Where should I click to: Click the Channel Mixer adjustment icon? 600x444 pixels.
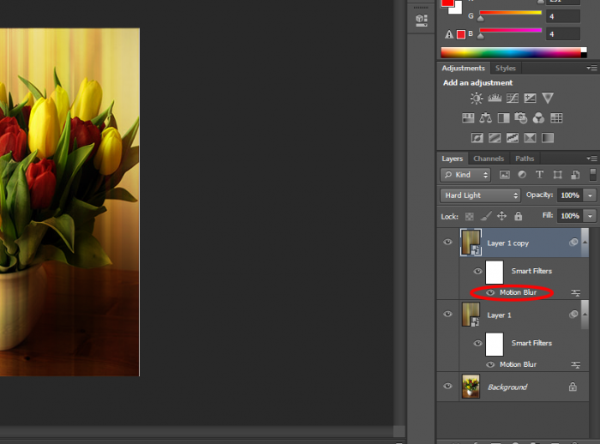click(x=538, y=118)
